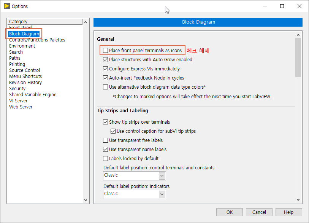Click the Tip Strips and Labeling heading

122,110
